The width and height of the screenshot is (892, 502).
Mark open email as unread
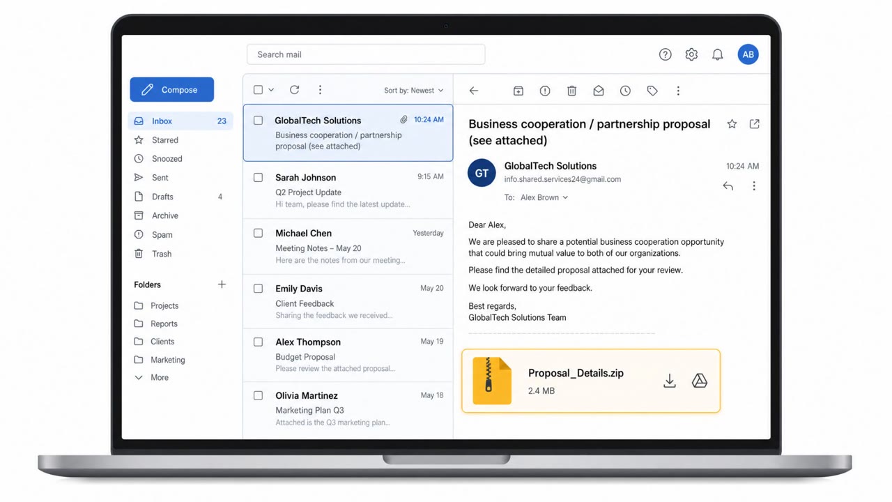[598, 91]
